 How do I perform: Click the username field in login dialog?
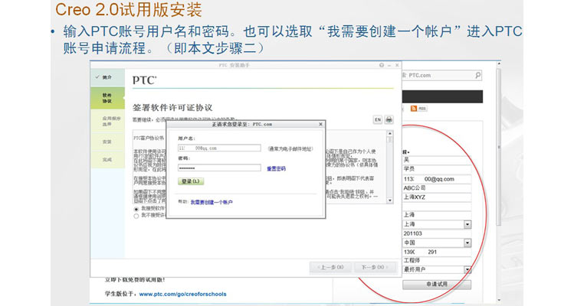[x=219, y=148]
